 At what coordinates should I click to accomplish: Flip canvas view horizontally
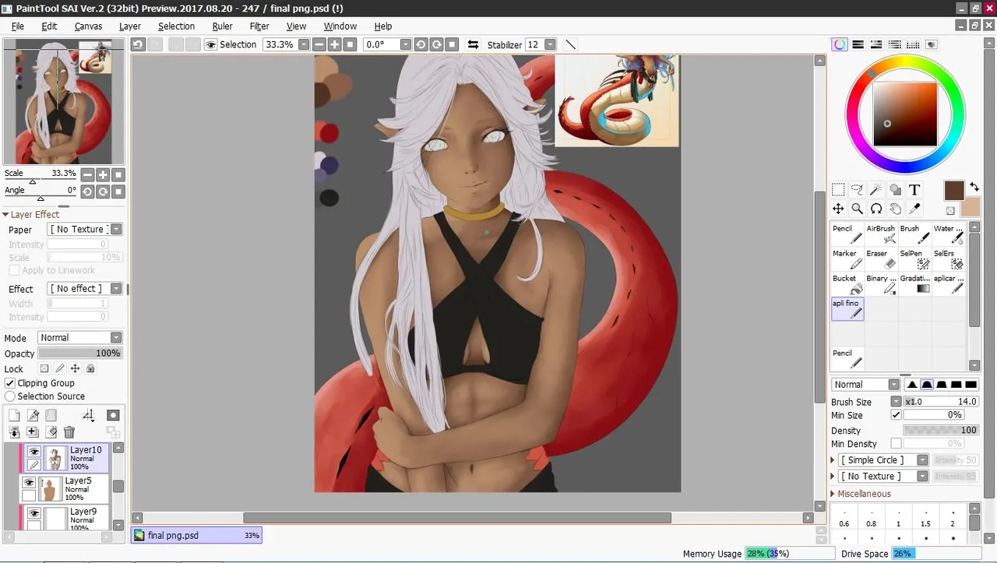point(473,44)
